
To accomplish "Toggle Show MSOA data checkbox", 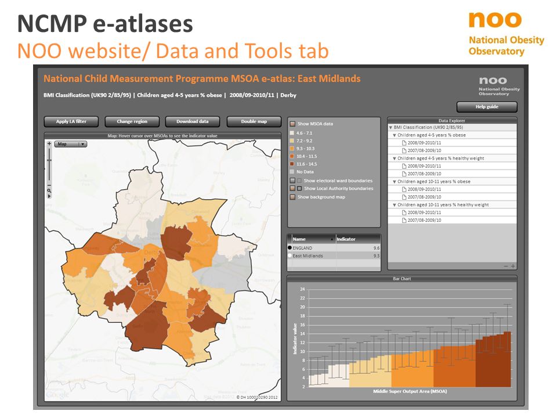I will (292, 124).
